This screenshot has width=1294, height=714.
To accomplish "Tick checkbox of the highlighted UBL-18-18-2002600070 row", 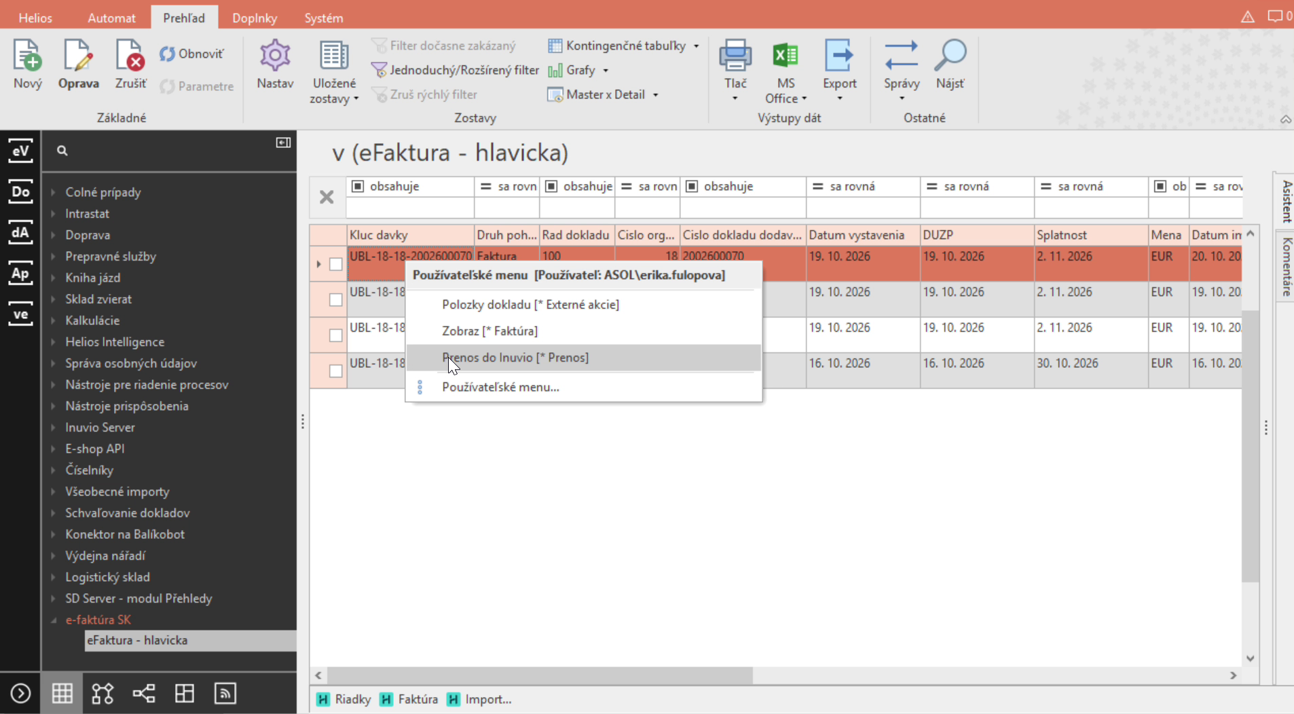I will click(x=335, y=264).
